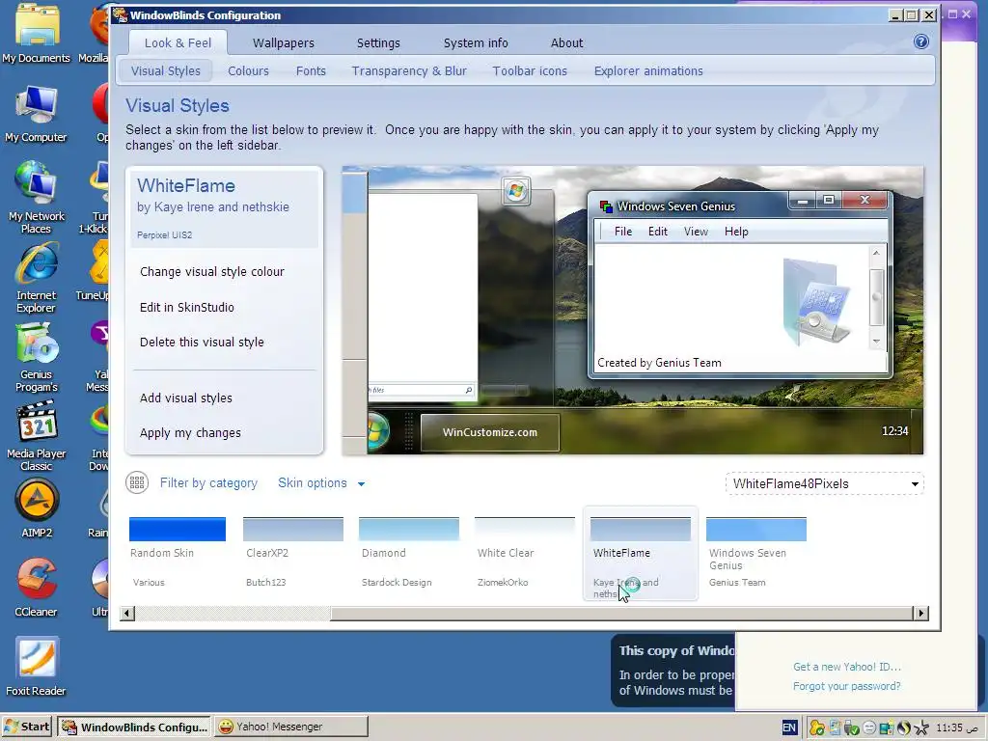Click the WindowBlinds Configu... taskbar button

[134, 727]
